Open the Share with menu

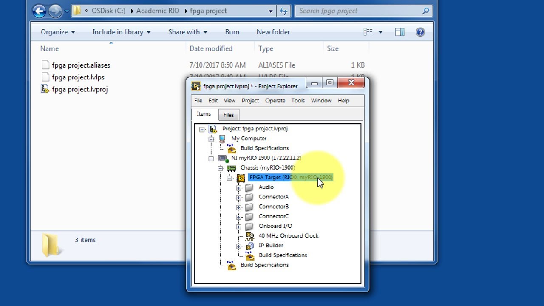pyautogui.click(x=188, y=32)
